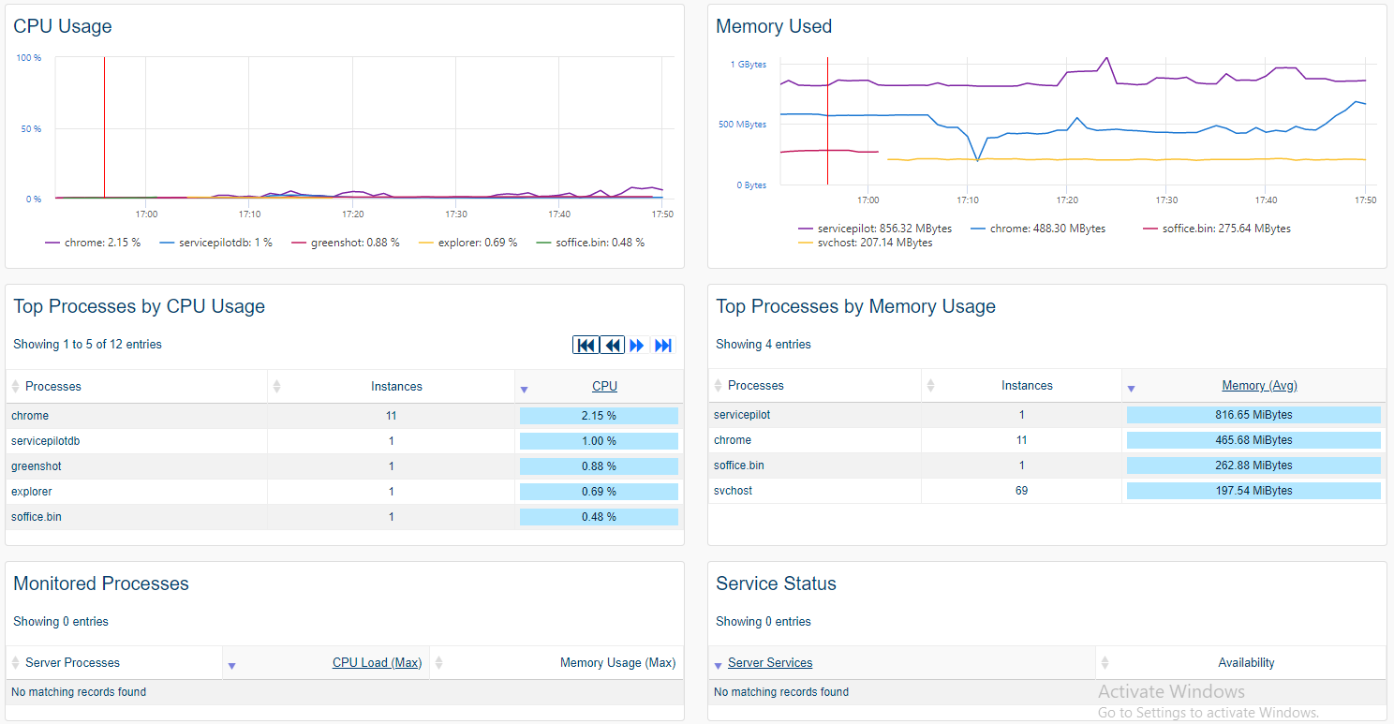Toggle servicepilot series in Memory Used legend

click(x=874, y=229)
